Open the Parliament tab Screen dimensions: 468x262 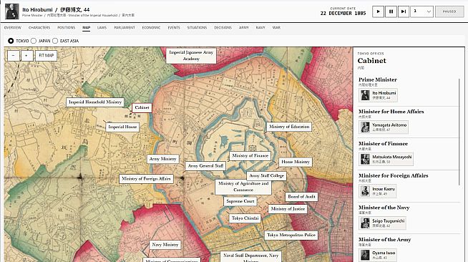[125, 27]
